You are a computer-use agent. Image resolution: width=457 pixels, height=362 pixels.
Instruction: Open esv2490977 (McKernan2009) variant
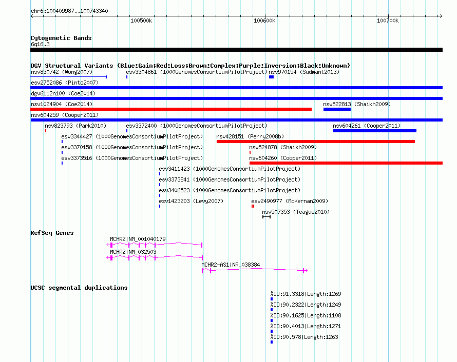tap(290, 201)
